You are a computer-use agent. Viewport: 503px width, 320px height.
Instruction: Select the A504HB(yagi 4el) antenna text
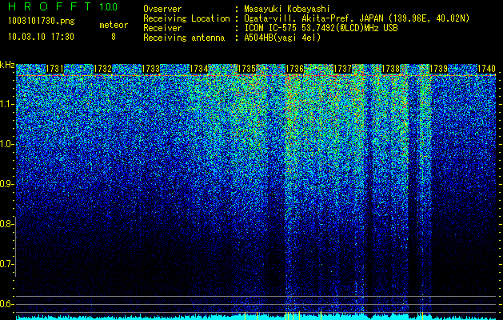pos(282,38)
